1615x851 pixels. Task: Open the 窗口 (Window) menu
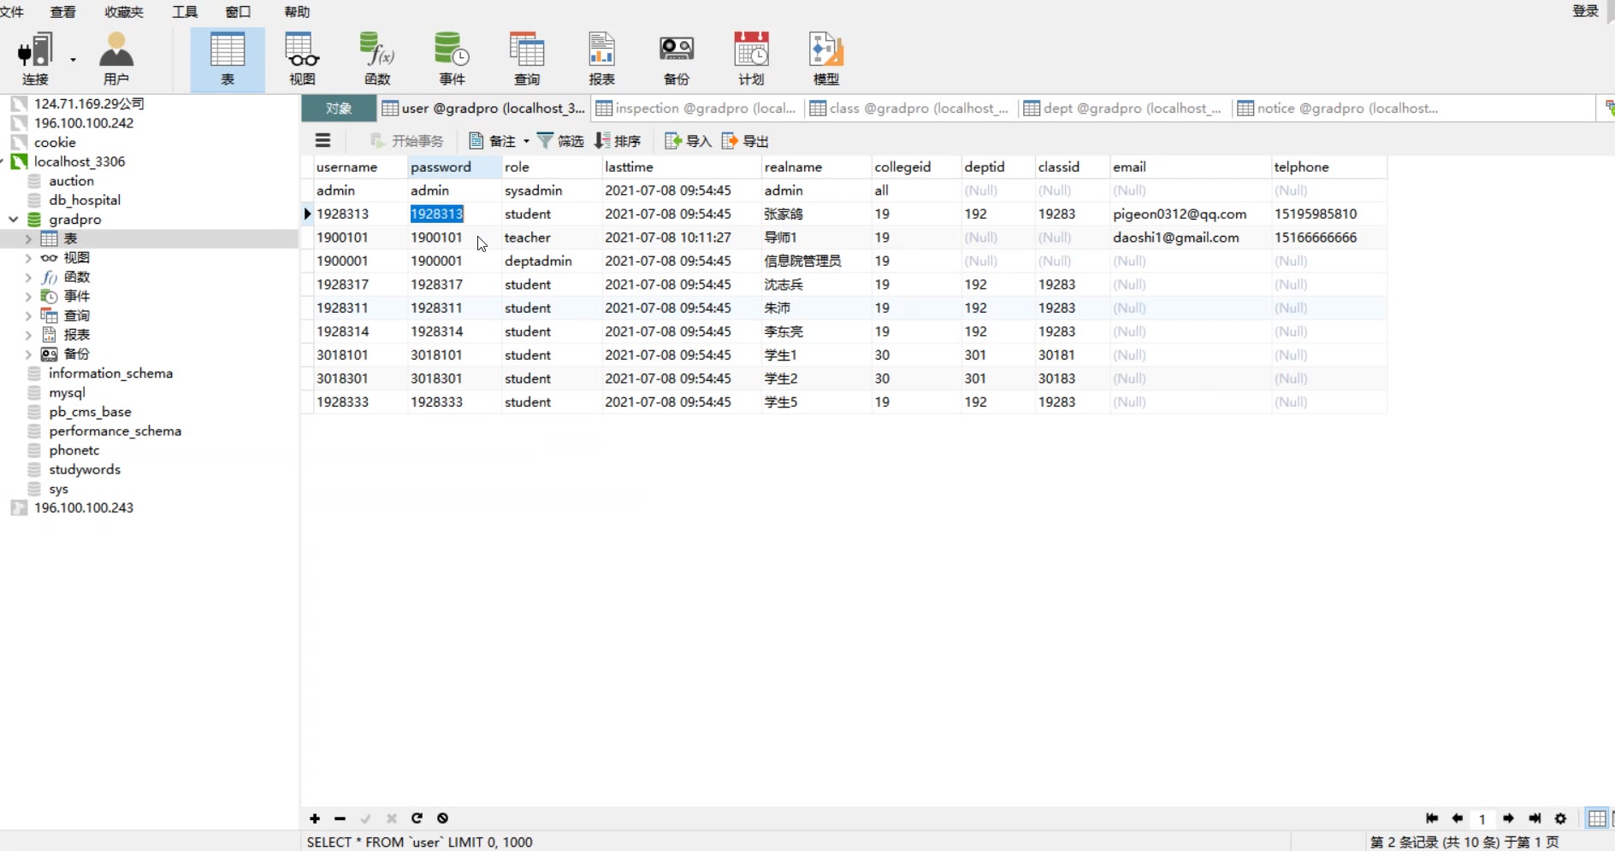pyautogui.click(x=238, y=12)
